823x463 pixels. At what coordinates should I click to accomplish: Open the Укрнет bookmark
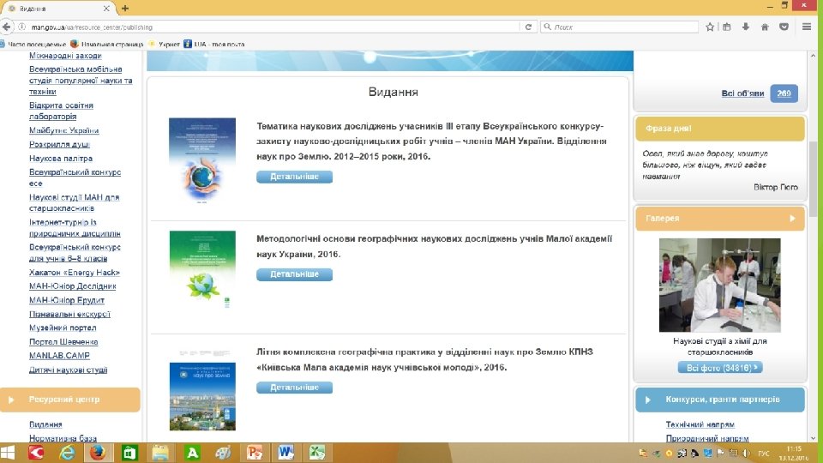(x=165, y=44)
